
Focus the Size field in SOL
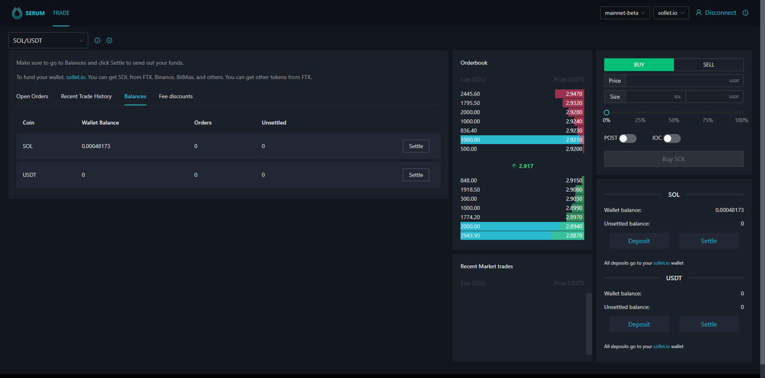coord(655,97)
